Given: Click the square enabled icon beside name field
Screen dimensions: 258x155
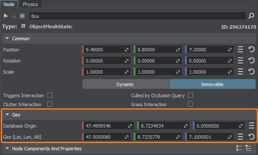Looking at the screenshot, I should pos(22,16).
